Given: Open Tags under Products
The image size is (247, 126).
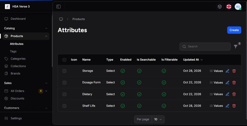Looking at the screenshot, I should pyautogui.click(x=13, y=51).
